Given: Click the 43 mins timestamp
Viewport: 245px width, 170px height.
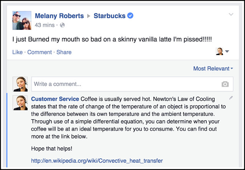Looking at the screenshot, I should point(45,25).
